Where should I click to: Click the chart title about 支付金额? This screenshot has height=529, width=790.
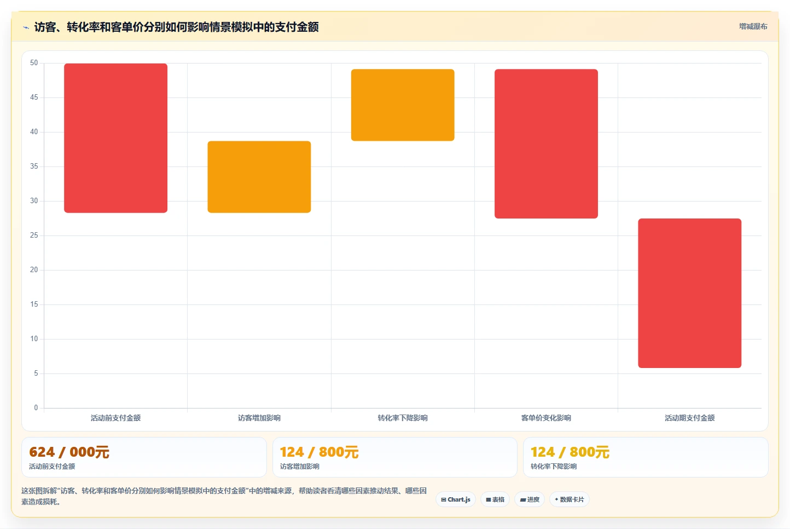[x=176, y=27]
